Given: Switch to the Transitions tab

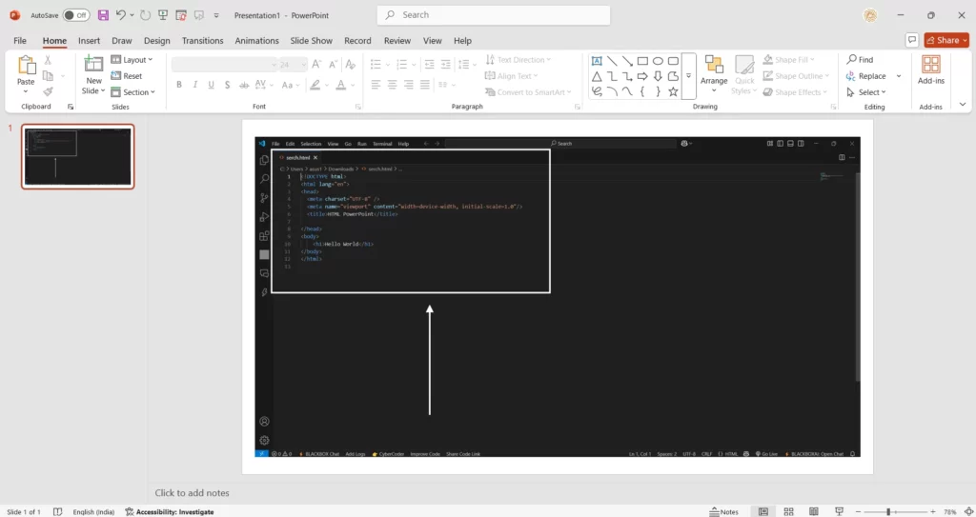Looking at the screenshot, I should click(202, 41).
